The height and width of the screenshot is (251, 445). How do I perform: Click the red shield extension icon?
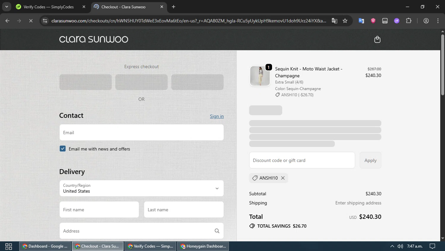tap(373, 21)
